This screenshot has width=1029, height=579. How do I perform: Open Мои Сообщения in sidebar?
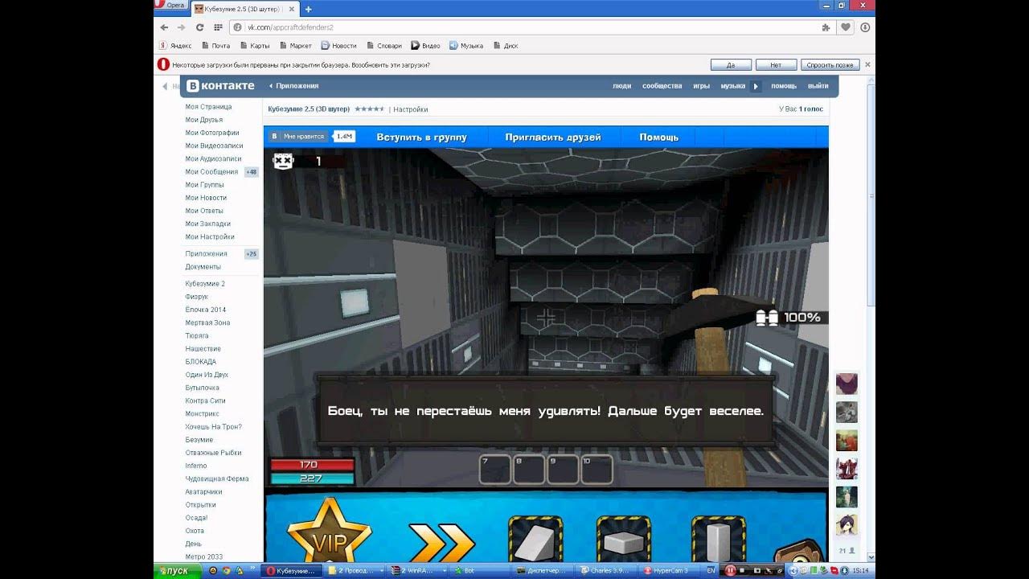211,171
